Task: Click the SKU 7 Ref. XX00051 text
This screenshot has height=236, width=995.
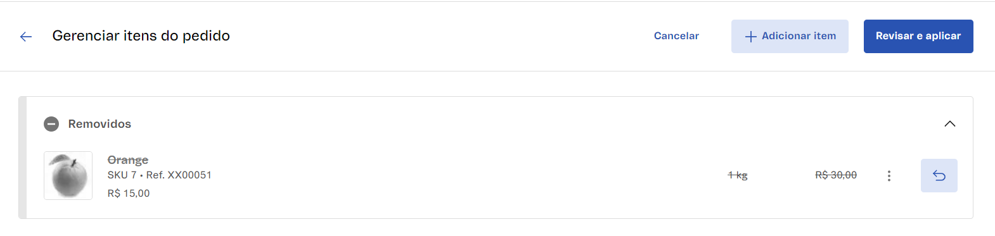Action: pos(160,175)
